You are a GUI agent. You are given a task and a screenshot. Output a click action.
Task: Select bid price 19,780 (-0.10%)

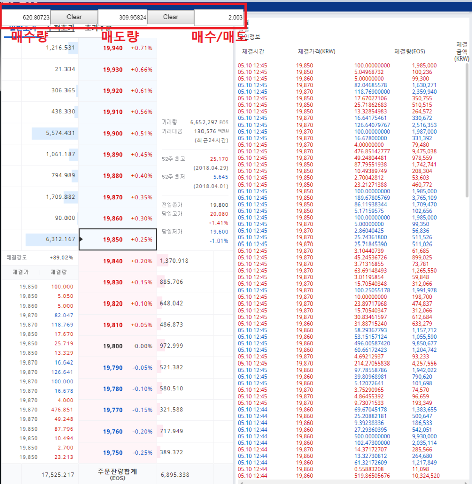click(x=118, y=389)
